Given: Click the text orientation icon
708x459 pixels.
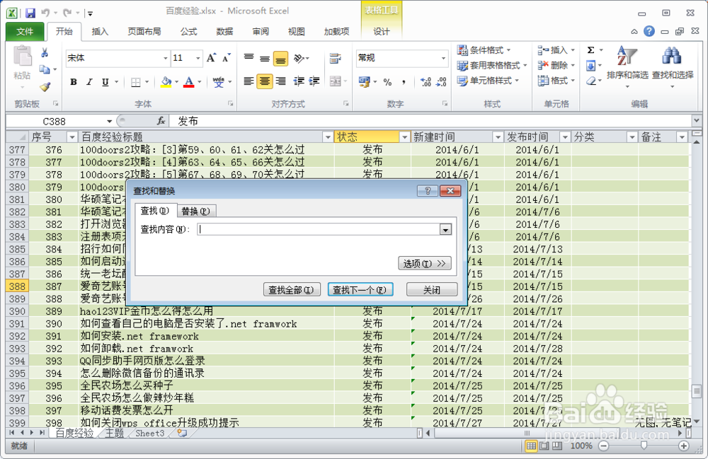Looking at the screenshot, I should (299, 58).
